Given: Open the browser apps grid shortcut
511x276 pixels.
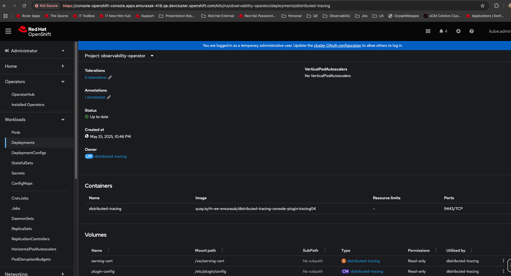Looking at the screenshot, I should (x=6, y=16).
